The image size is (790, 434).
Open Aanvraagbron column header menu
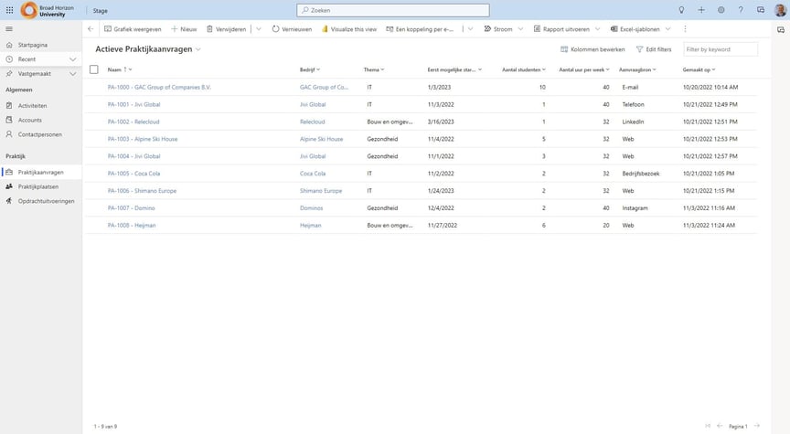pos(637,69)
